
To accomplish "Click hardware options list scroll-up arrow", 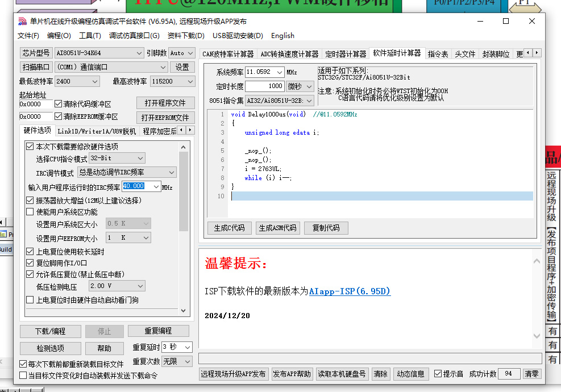I will pyautogui.click(x=183, y=147).
